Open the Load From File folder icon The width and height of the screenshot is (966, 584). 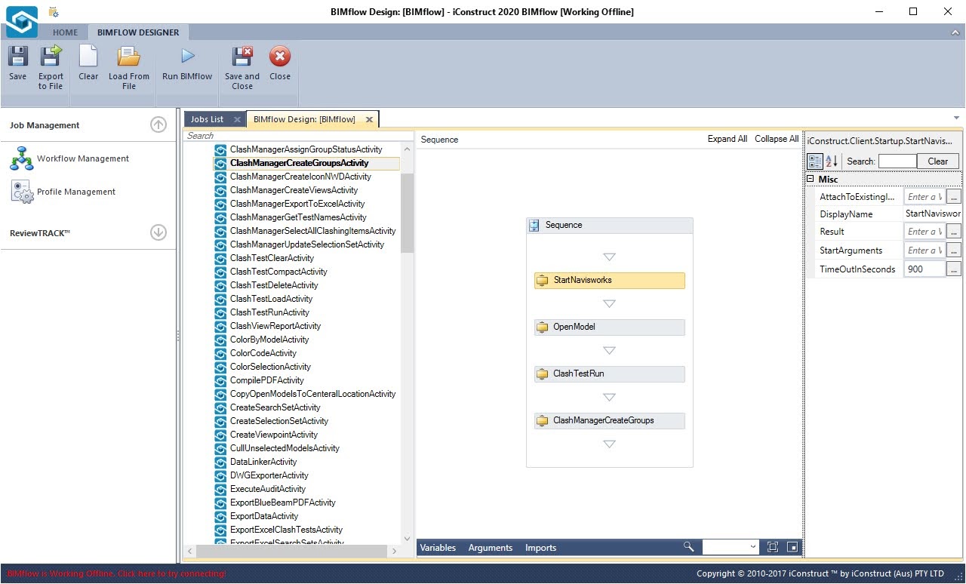click(x=129, y=57)
